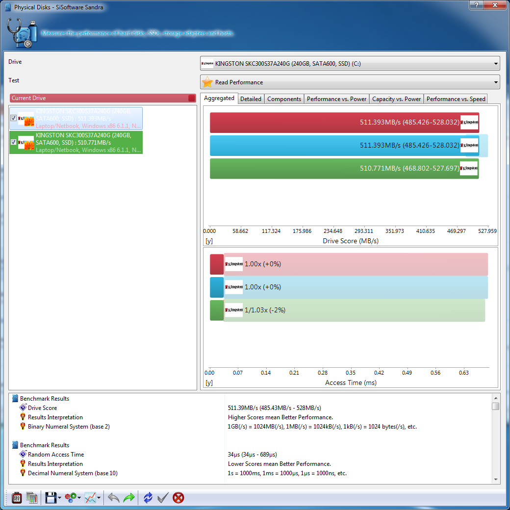This screenshot has width=510, height=510.
Task: Click the grey back arrow icon
Action: click(113, 498)
